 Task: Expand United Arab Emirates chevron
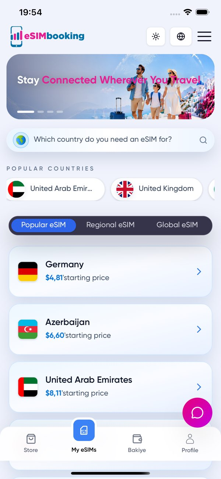click(199, 387)
